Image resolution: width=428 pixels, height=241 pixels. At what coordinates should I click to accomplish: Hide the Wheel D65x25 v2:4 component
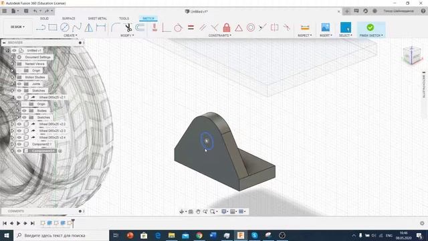tap(19, 137)
